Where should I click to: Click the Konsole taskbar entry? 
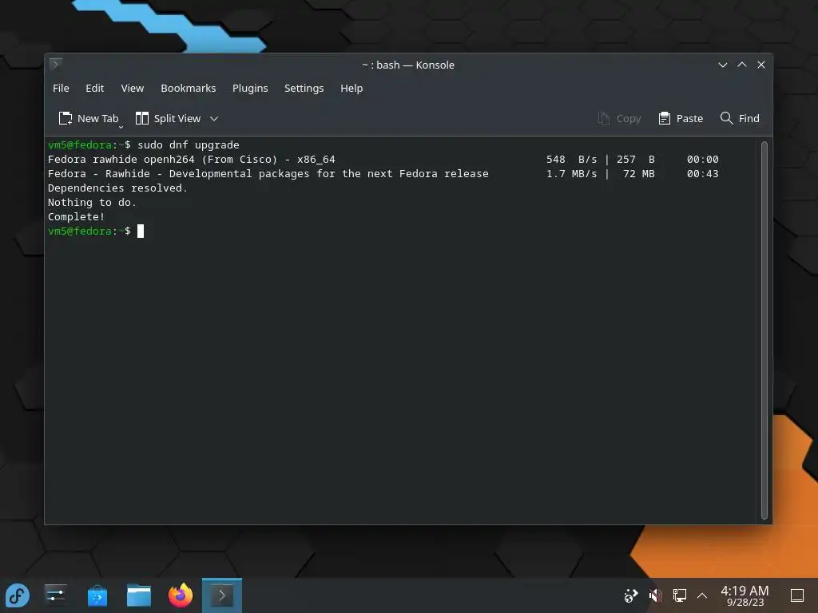pyautogui.click(x=222, y=595)
